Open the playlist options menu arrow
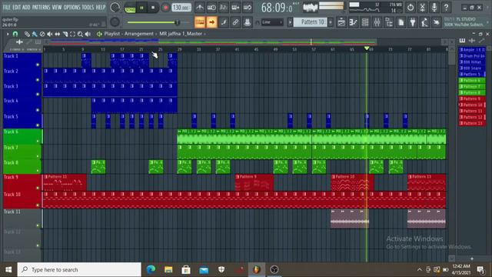Screen dimensions: 492x277 [x=8, y=34]
